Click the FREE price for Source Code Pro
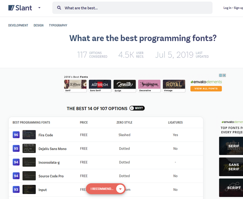The width and height of the screenshot is (243, 199). tap(84, 176)
